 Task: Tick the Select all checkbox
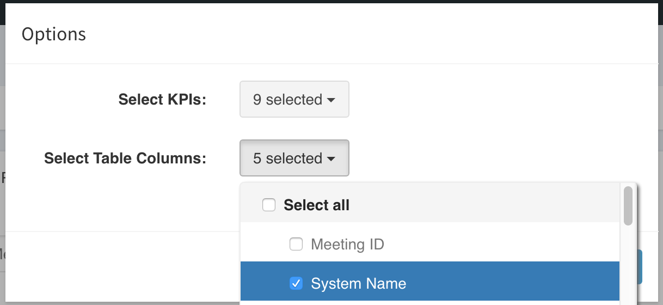click(269, 205)
